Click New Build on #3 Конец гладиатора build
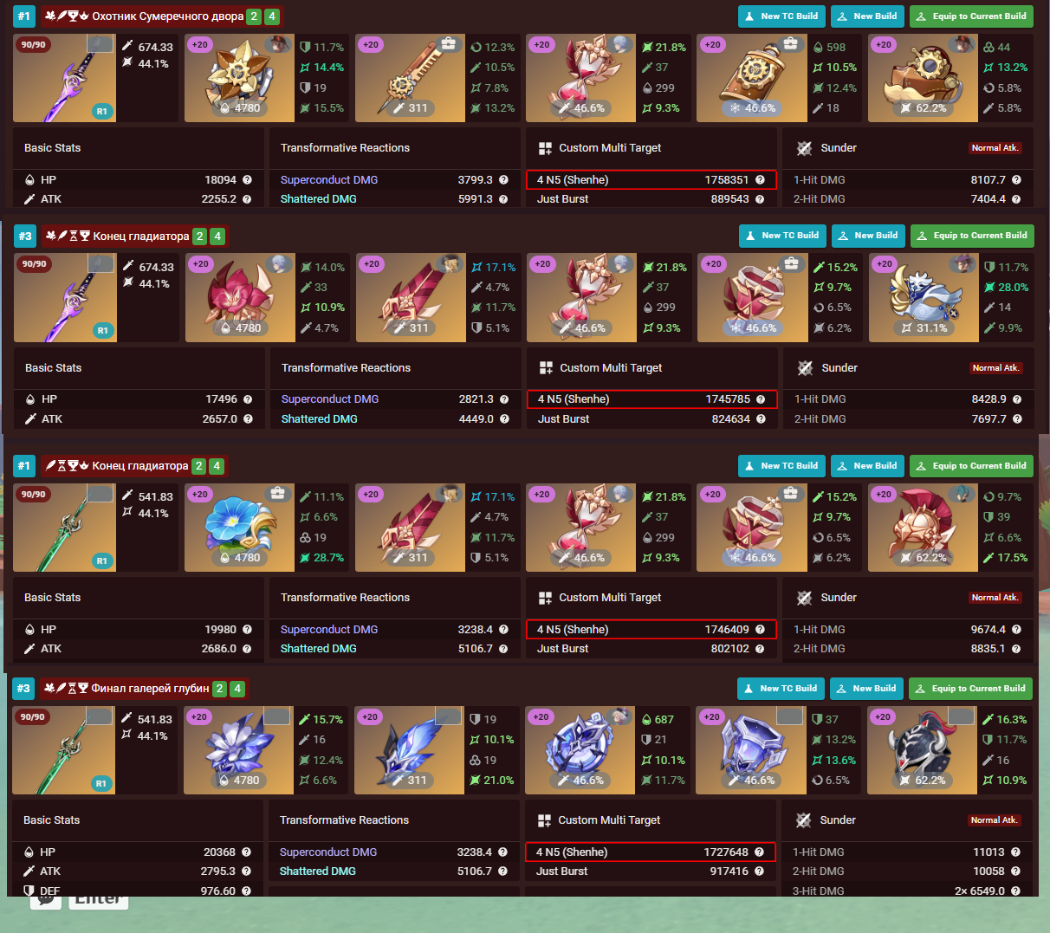Viewport: 1050px width, 933px height. (868, 236)
